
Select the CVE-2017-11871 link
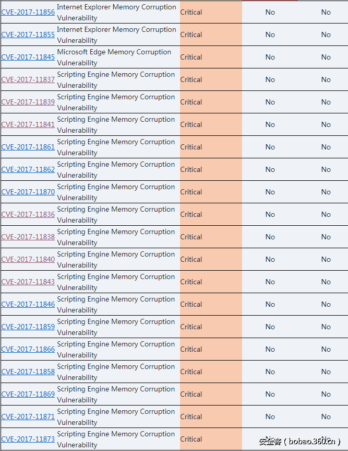(x=28, y=417)
